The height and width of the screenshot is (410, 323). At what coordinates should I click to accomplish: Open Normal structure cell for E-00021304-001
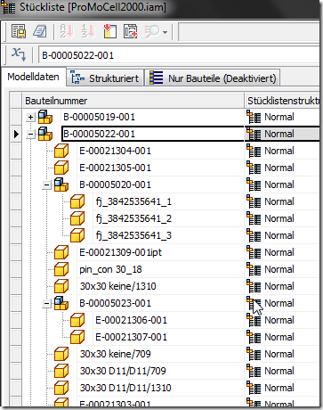pos(282,151)
